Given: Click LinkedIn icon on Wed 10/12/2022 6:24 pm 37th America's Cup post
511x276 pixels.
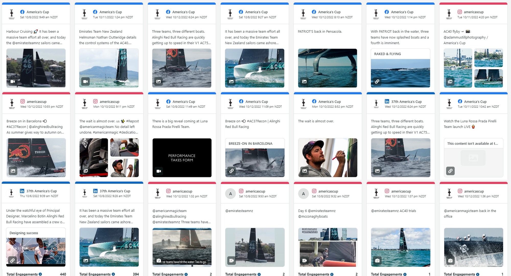Looking at the screenshot, I should (387, 101).
